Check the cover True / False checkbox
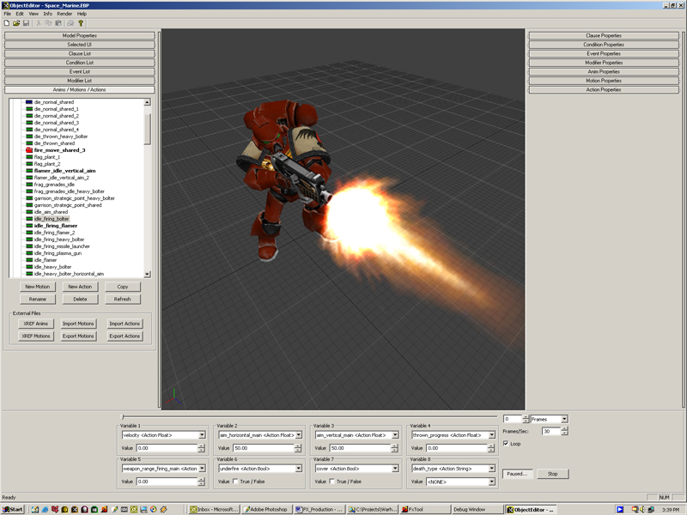687x515 pixels. pyautogui.click(x=332, y=482)
